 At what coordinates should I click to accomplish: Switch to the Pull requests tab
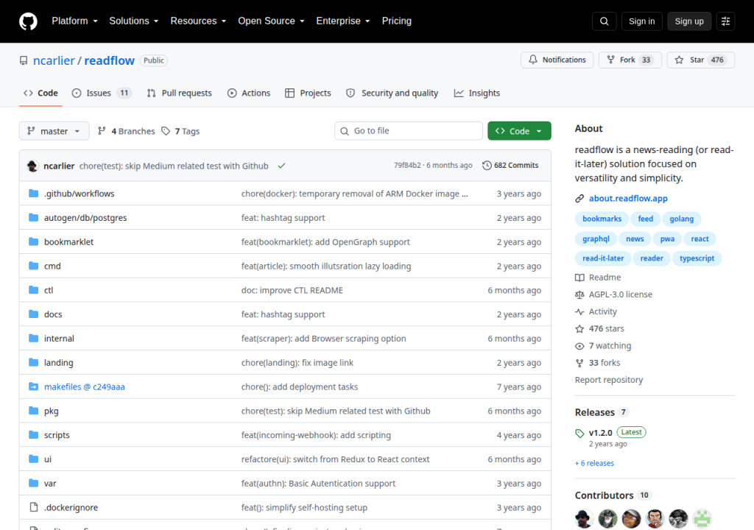pos(180,93)
